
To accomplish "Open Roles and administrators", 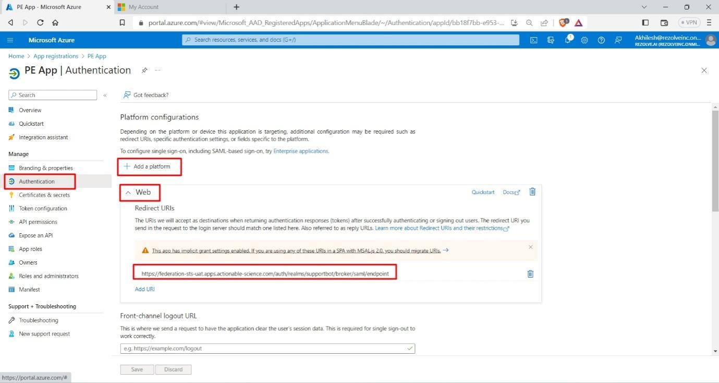I will [48, 276].
